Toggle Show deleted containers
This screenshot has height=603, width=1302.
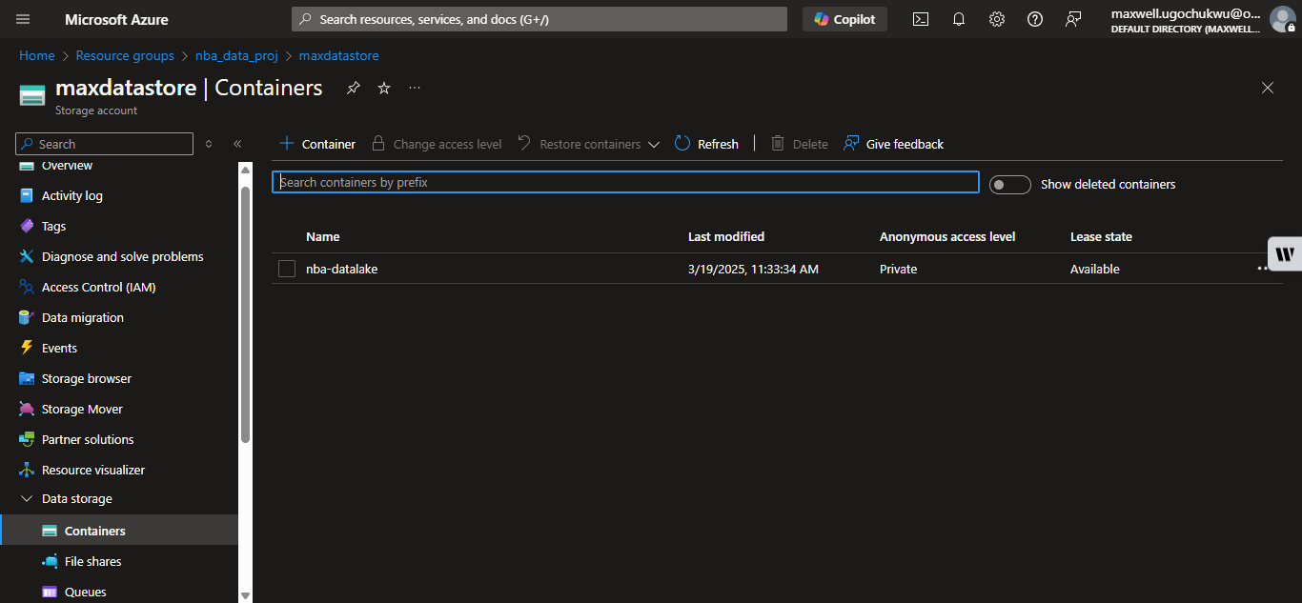point(1009,184)
